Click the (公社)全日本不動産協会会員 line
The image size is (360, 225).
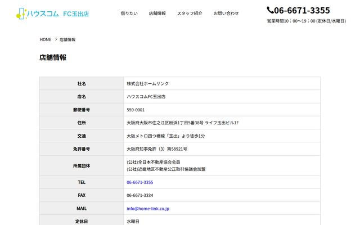pos(154,162)
